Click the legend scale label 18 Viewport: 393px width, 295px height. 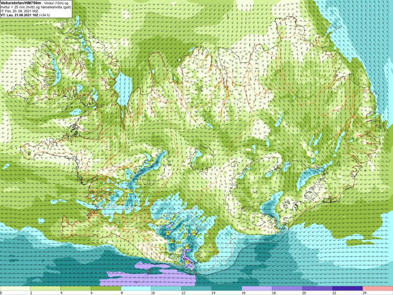(274, 293)
